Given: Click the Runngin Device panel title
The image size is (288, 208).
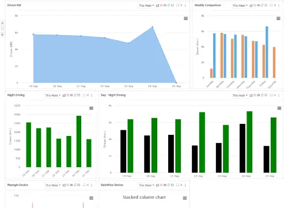Looking at the screenshot, I should (x=18, y=185).
